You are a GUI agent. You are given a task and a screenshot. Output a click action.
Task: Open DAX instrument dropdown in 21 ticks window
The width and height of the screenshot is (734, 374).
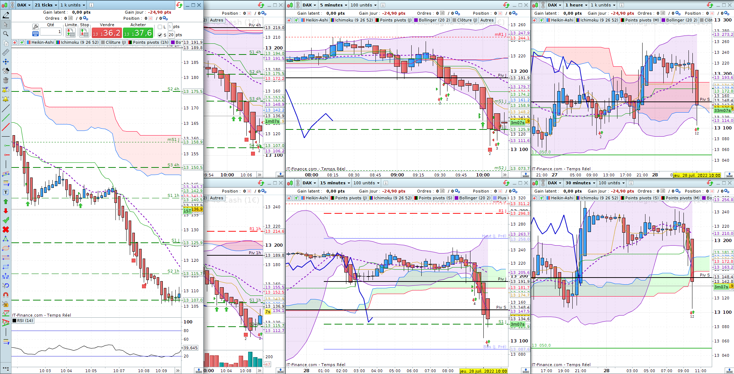point(23,5)
